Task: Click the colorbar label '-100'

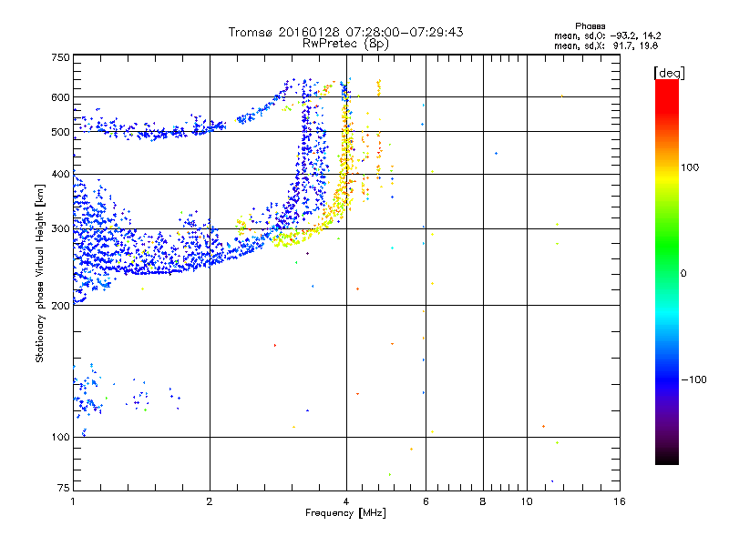Action: (x=694, y=379)
